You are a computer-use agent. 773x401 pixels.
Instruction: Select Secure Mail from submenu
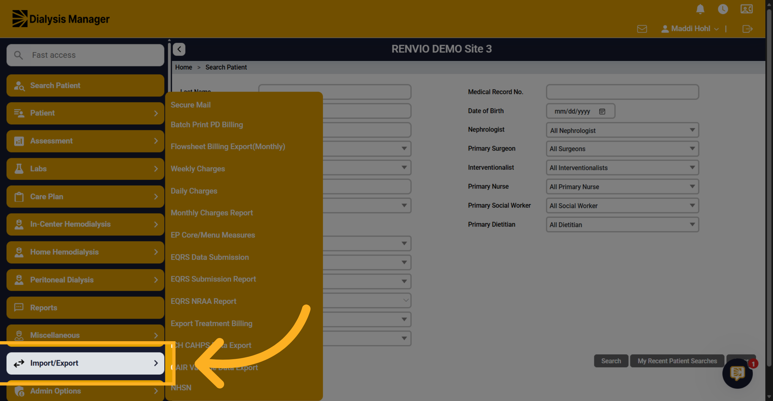click(x=191, y=105)
